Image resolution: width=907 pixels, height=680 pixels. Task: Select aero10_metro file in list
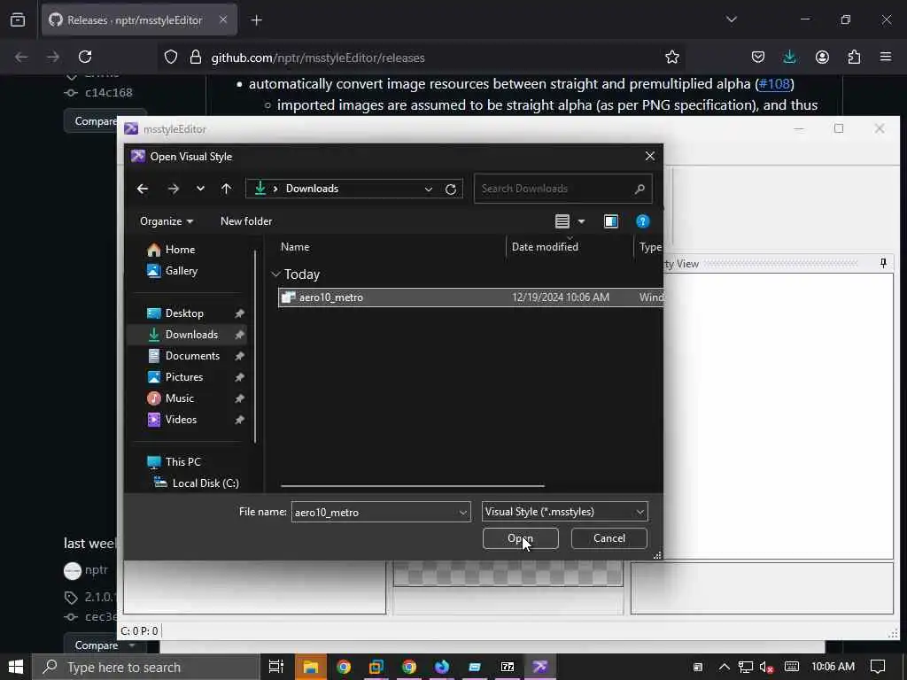pyautogui.click(x=469, y=297)
